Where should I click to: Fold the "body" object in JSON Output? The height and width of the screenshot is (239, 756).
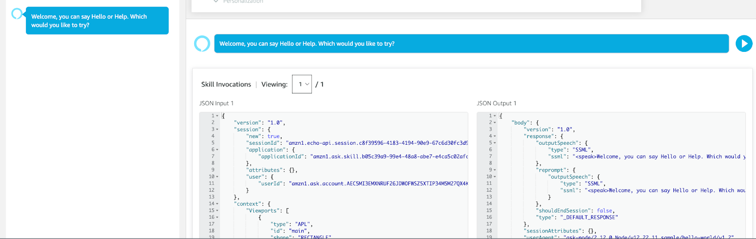click(x=495, y=123)
